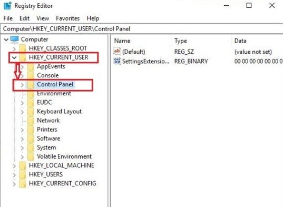This screenshot has width=283, height=207.
Task: Click the Console folder icon
Action: (31, 75)
